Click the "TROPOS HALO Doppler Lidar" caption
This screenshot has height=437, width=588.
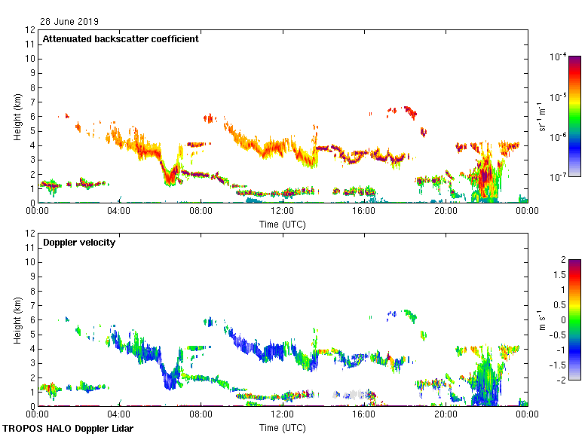pos(72,429)
